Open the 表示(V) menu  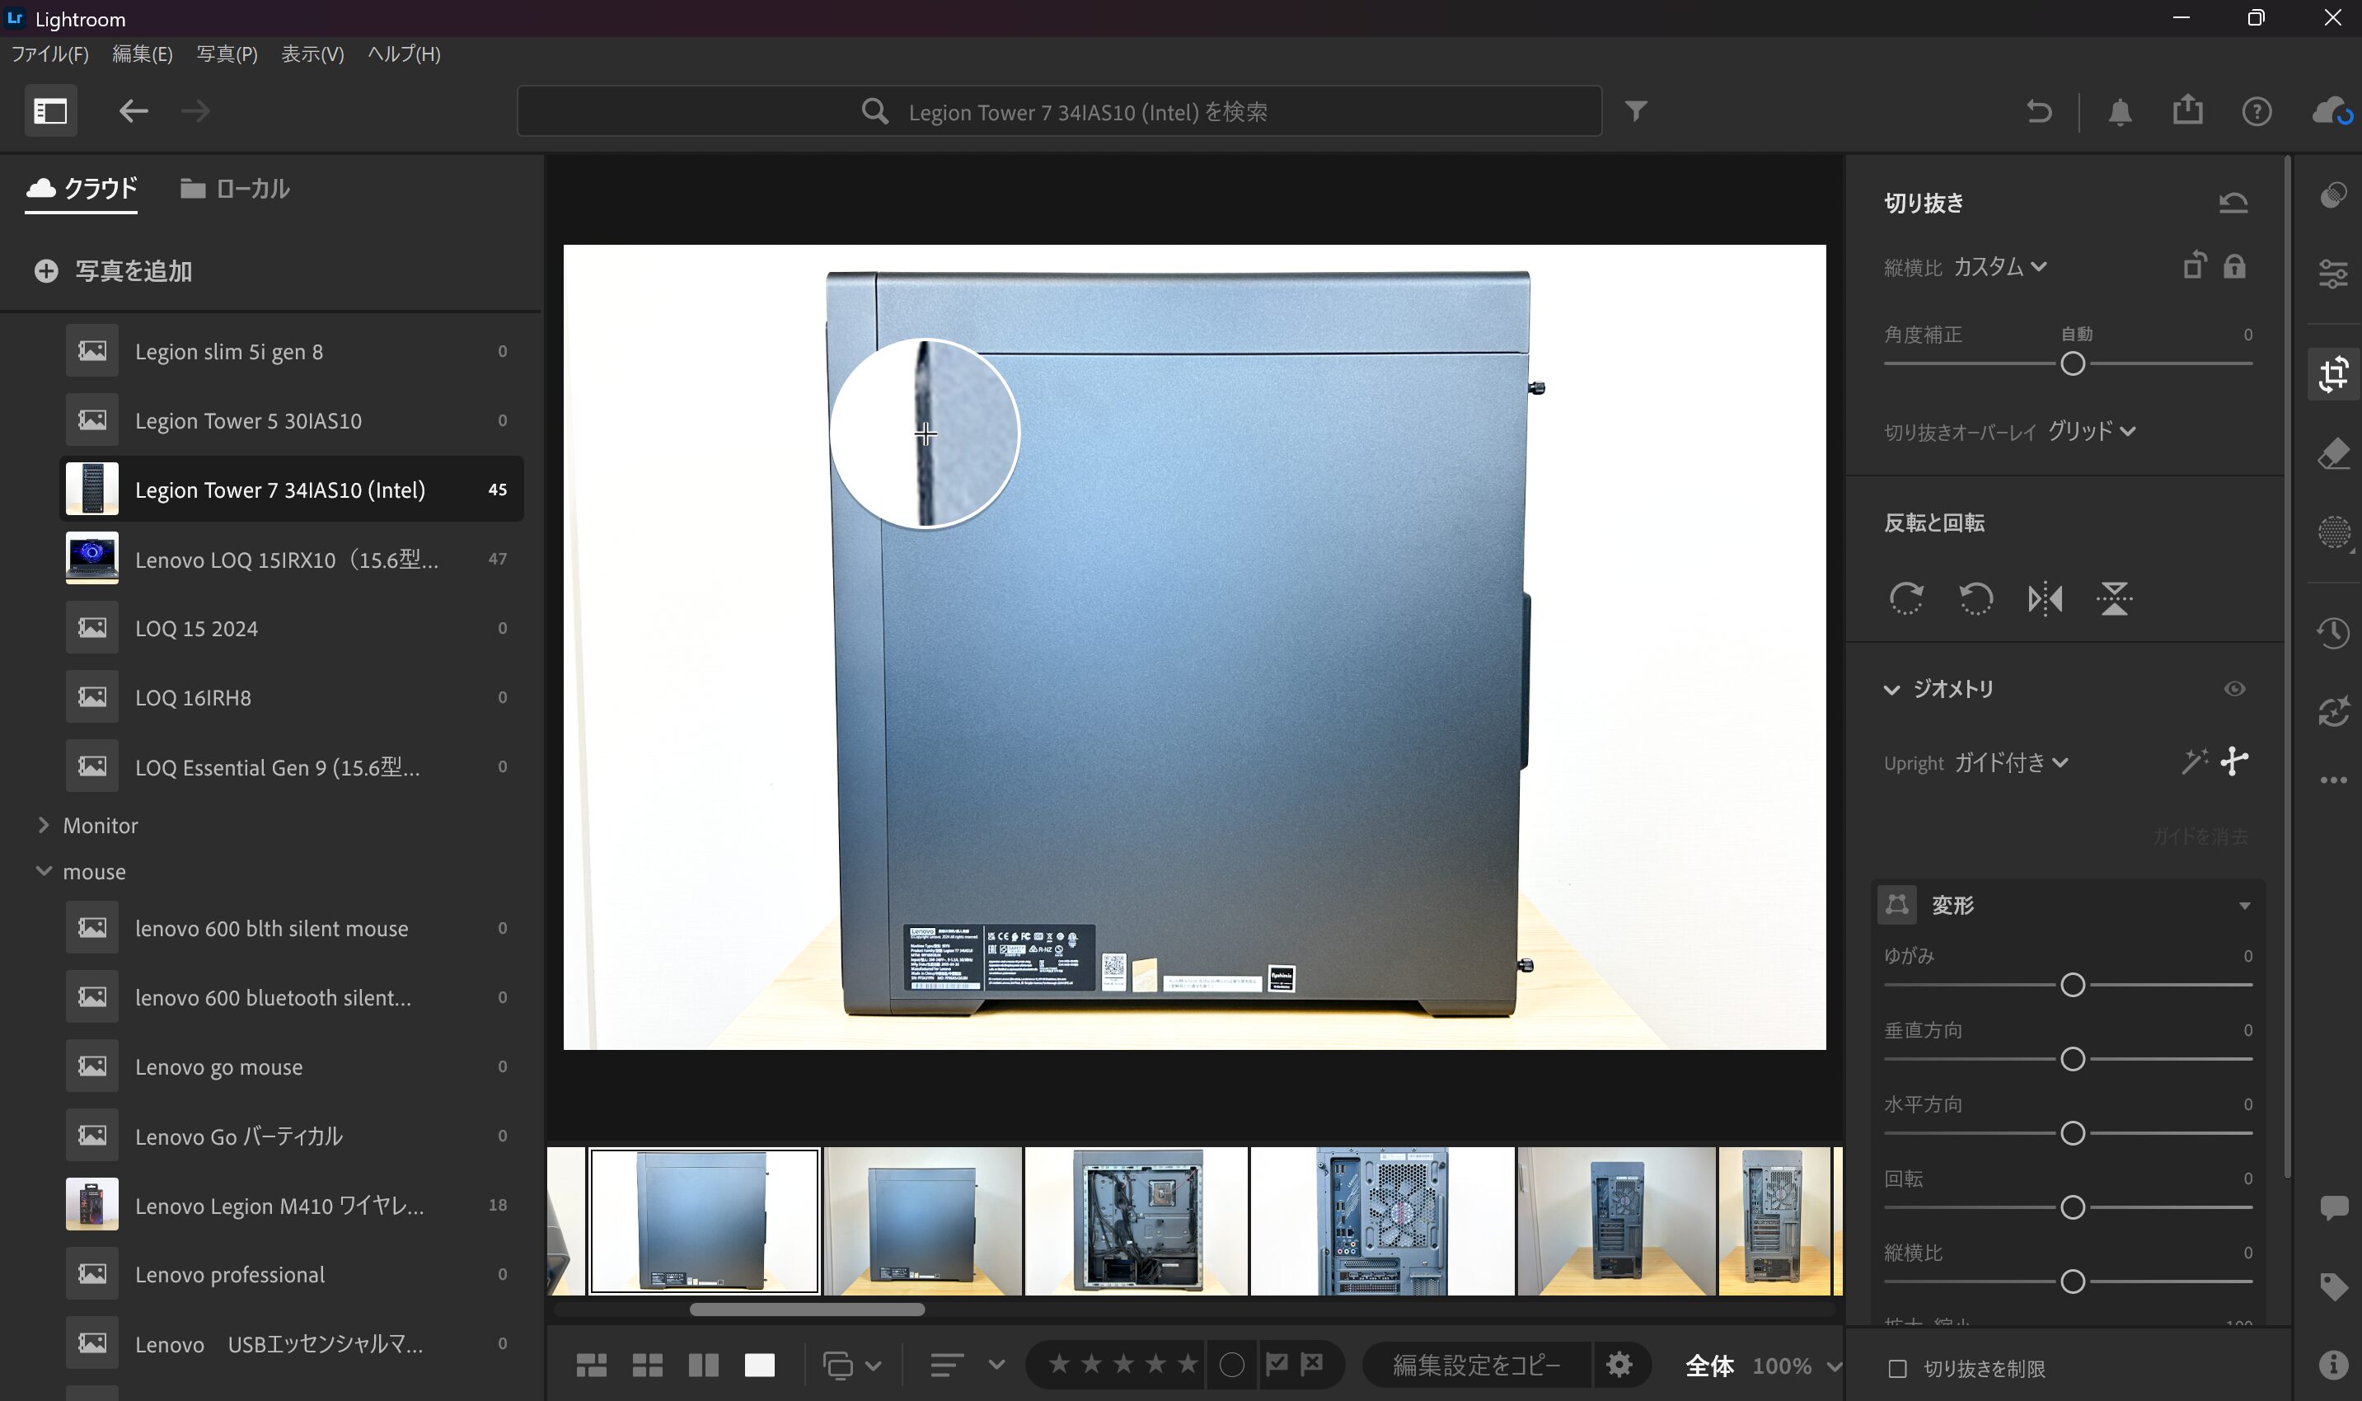tap(312, 54)
